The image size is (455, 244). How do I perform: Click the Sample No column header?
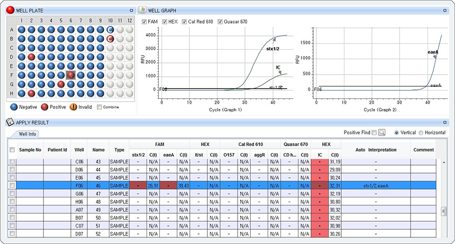(x=30, y=150)
